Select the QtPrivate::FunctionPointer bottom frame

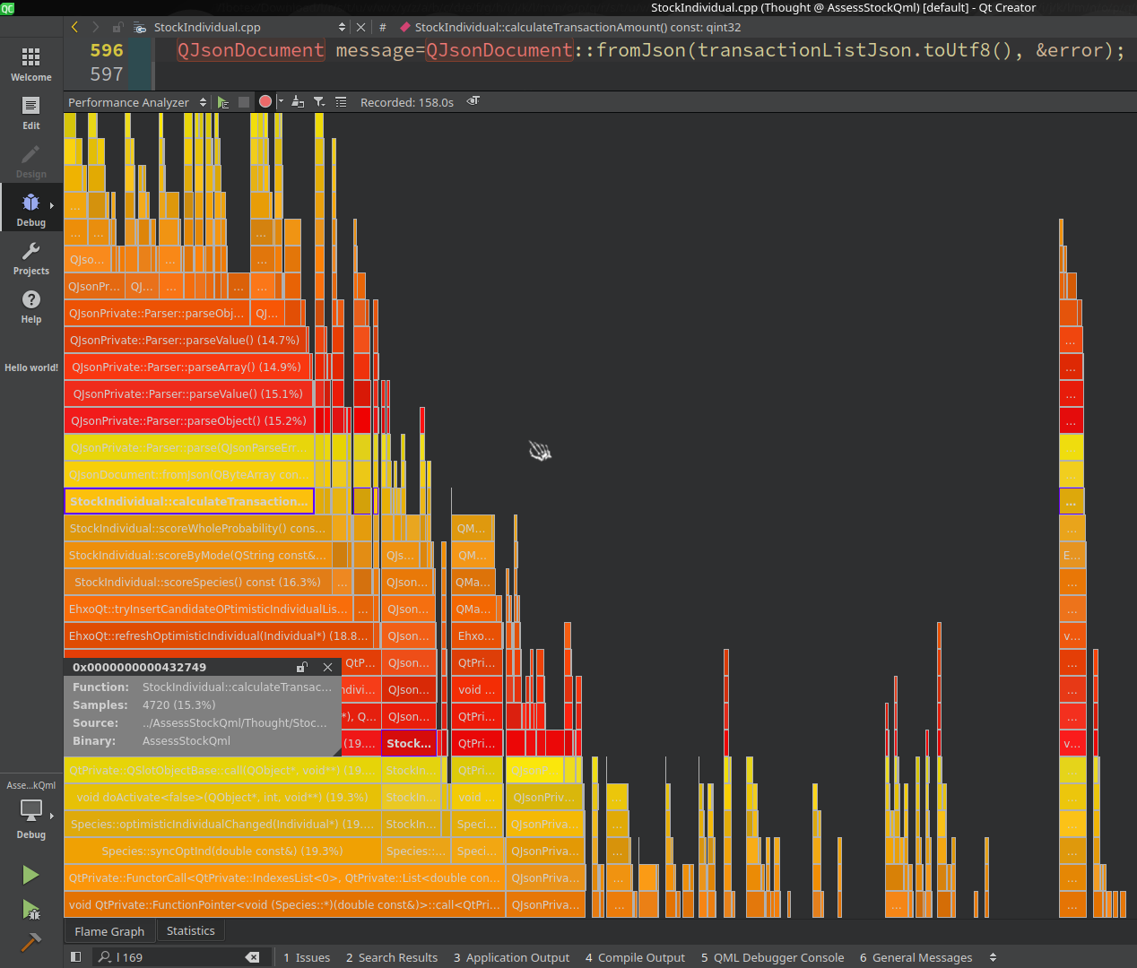[284, 904]
